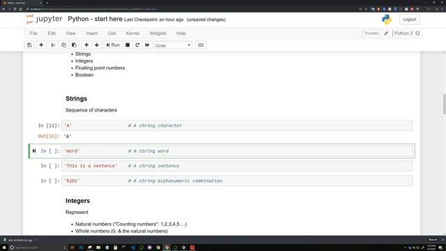446x251 pixels.
Task: Run this cell icon beside Word cell
Action: tap(34, 151)
